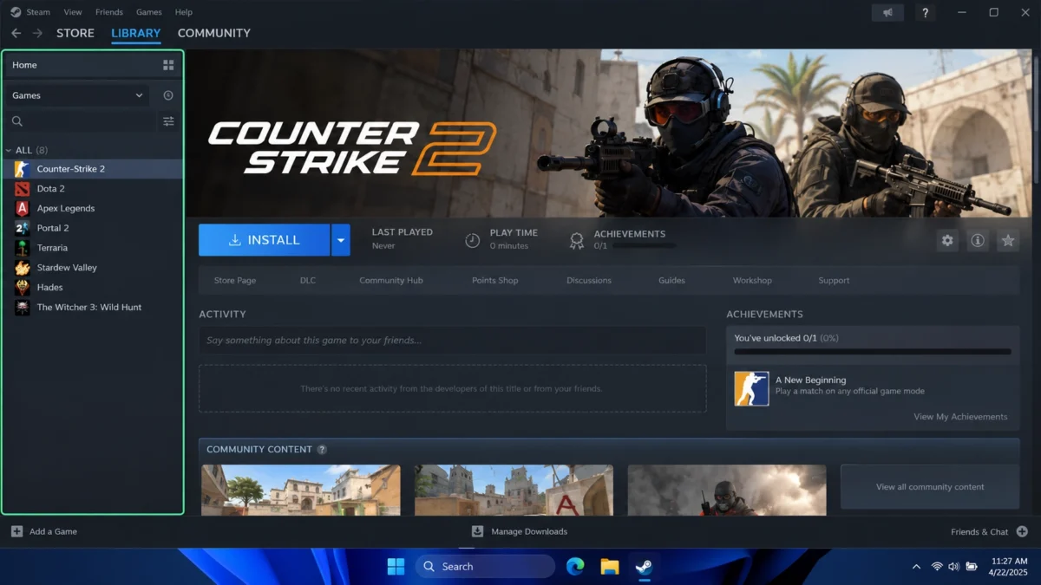Viewport: 1041px width, 585px height.
Task: Open the Store Page link
Action: [x=235, y=280]
